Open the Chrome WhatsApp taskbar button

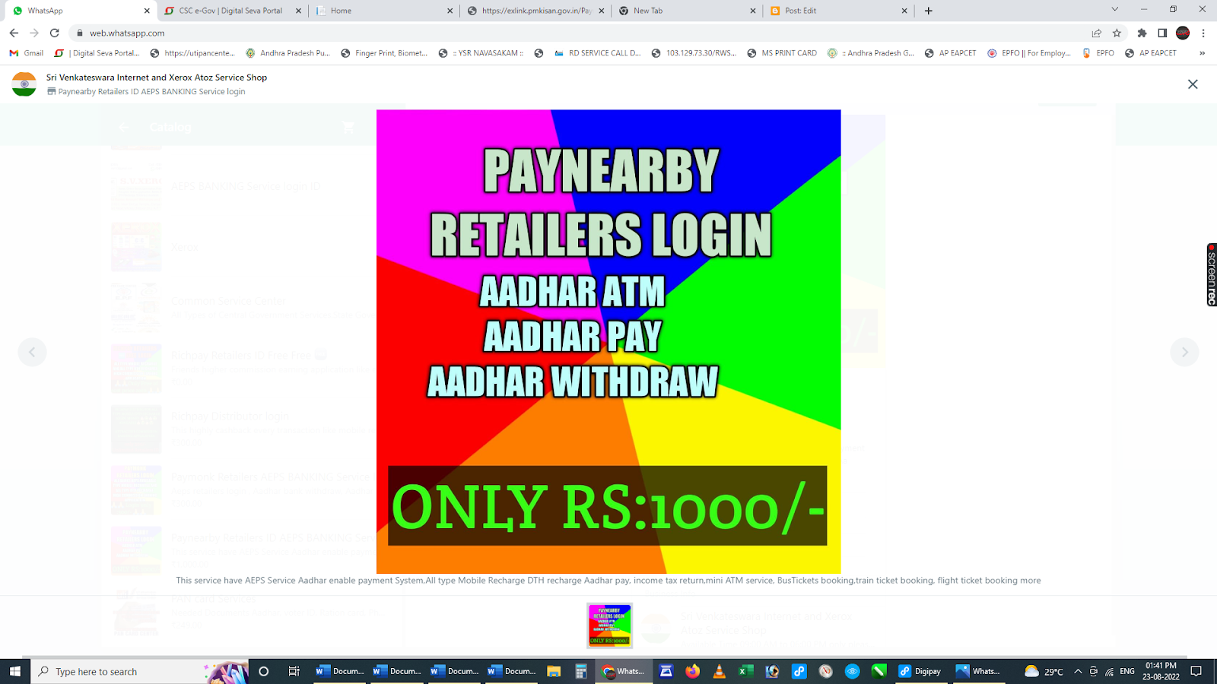[623, 671]
